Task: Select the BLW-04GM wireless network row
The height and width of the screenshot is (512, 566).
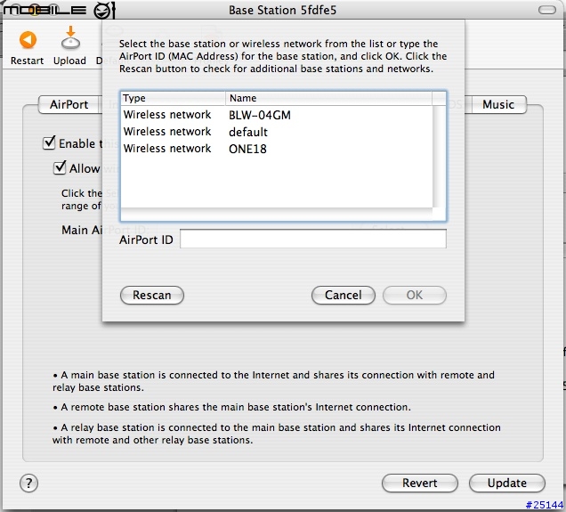Action: point(277,115)
